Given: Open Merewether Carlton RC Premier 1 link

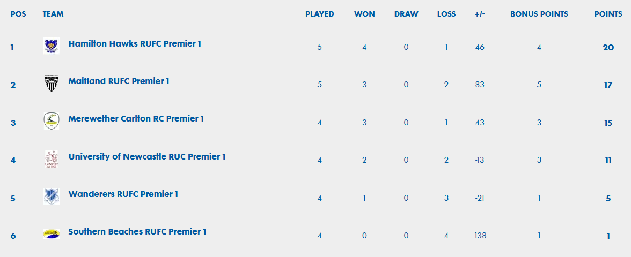Looking at the screenshot, I should tap(136, 118).
